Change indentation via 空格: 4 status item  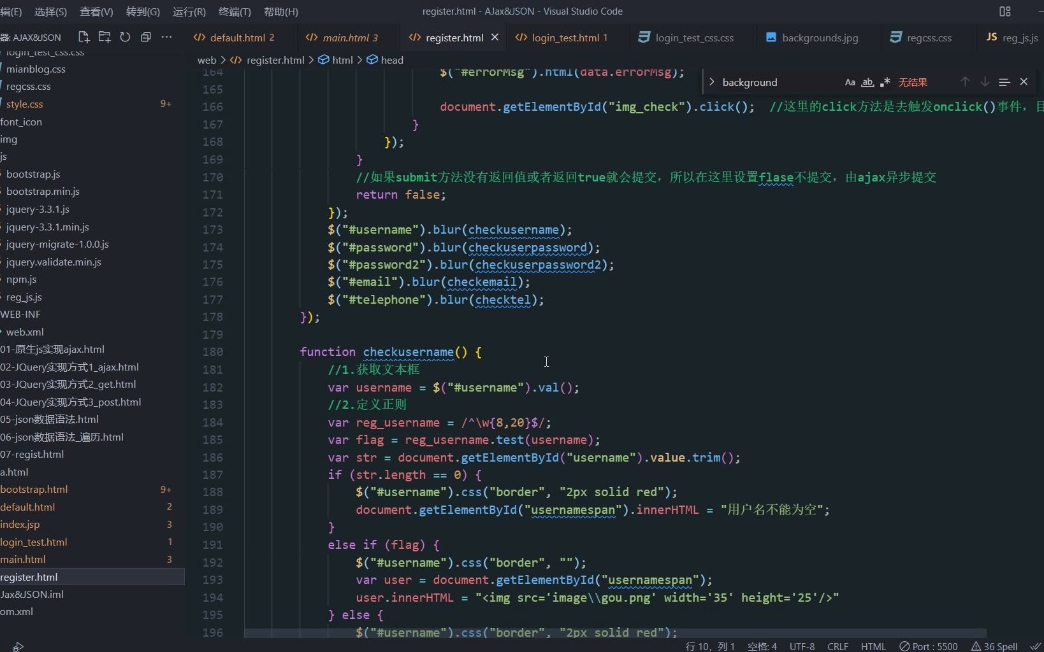(x=762, y=646)
